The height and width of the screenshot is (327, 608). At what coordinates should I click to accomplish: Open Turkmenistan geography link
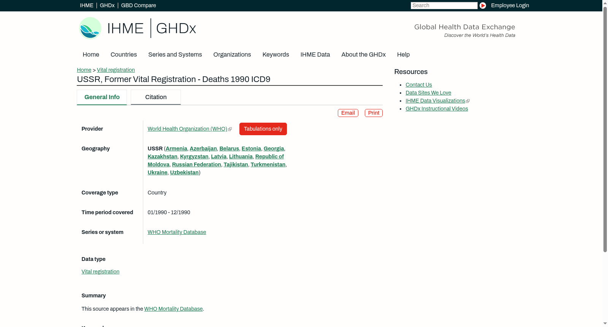click(x=268, y=165)
